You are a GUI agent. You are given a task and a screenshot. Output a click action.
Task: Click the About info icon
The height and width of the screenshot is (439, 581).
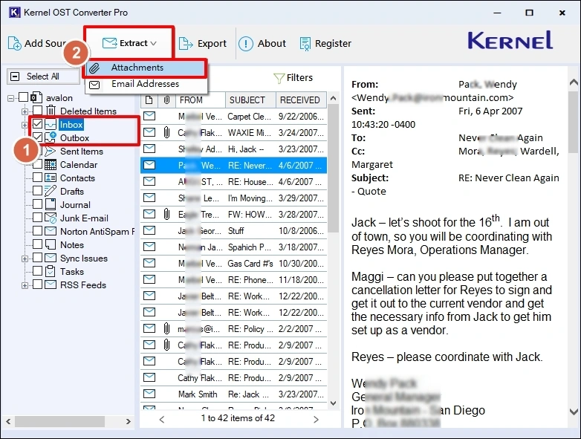[246, 44]
